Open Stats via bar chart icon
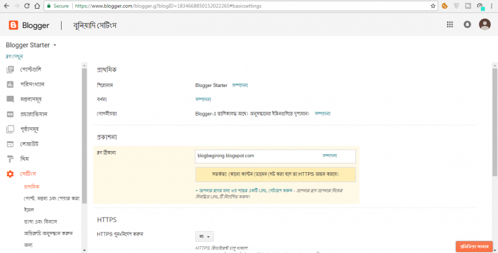The height and width of the screenshot is (253, 498). [x=10, y=85]
